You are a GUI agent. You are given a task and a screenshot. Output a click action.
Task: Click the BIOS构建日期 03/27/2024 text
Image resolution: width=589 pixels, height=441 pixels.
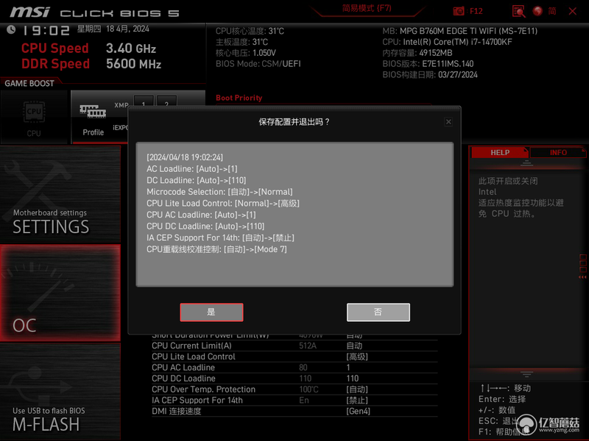click(430, 75)
